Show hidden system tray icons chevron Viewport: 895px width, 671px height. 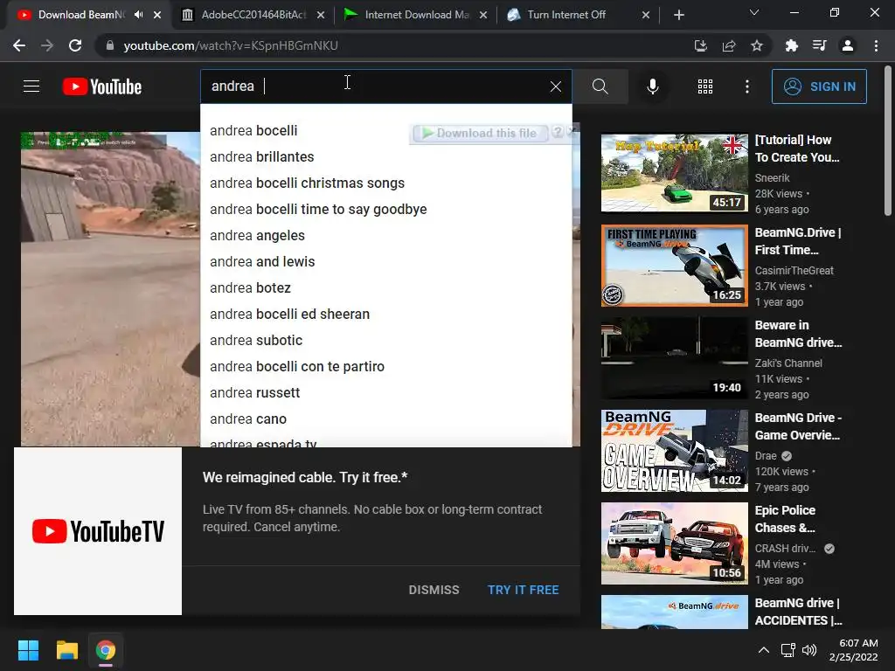763,650
